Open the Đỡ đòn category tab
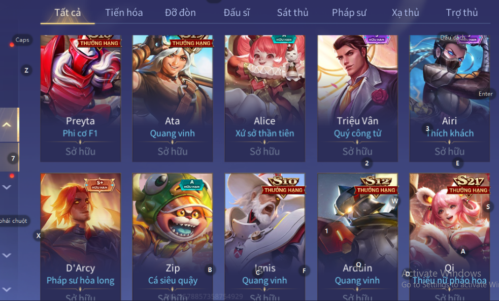Image resolution: width=499 pixels, height=301 pixels. tap(180, 13)
